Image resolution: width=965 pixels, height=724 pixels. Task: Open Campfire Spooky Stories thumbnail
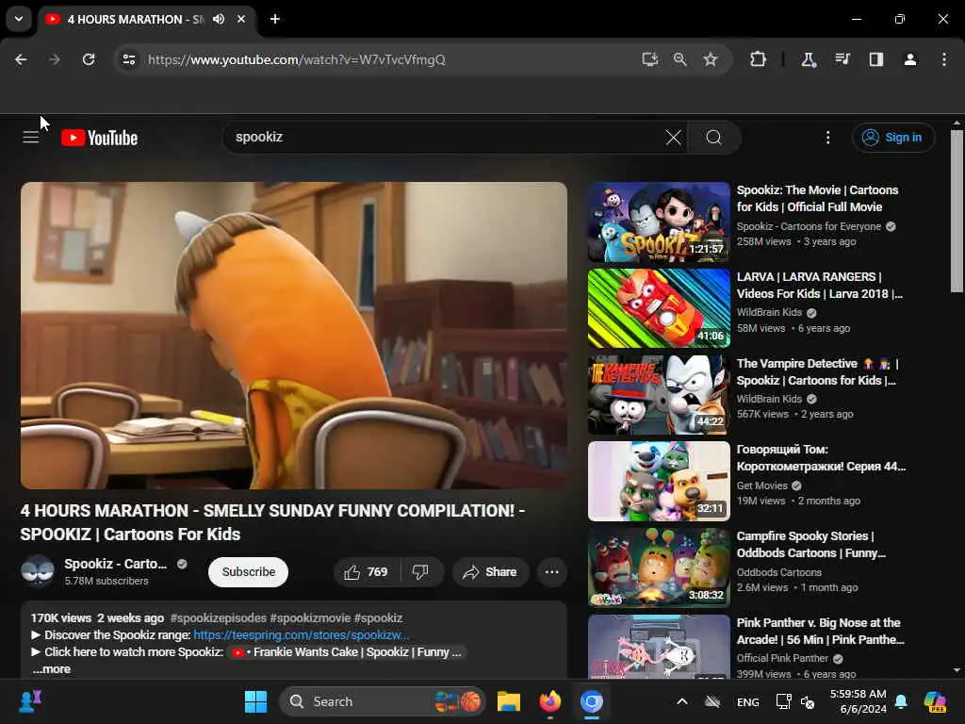[x=659, y=568]
